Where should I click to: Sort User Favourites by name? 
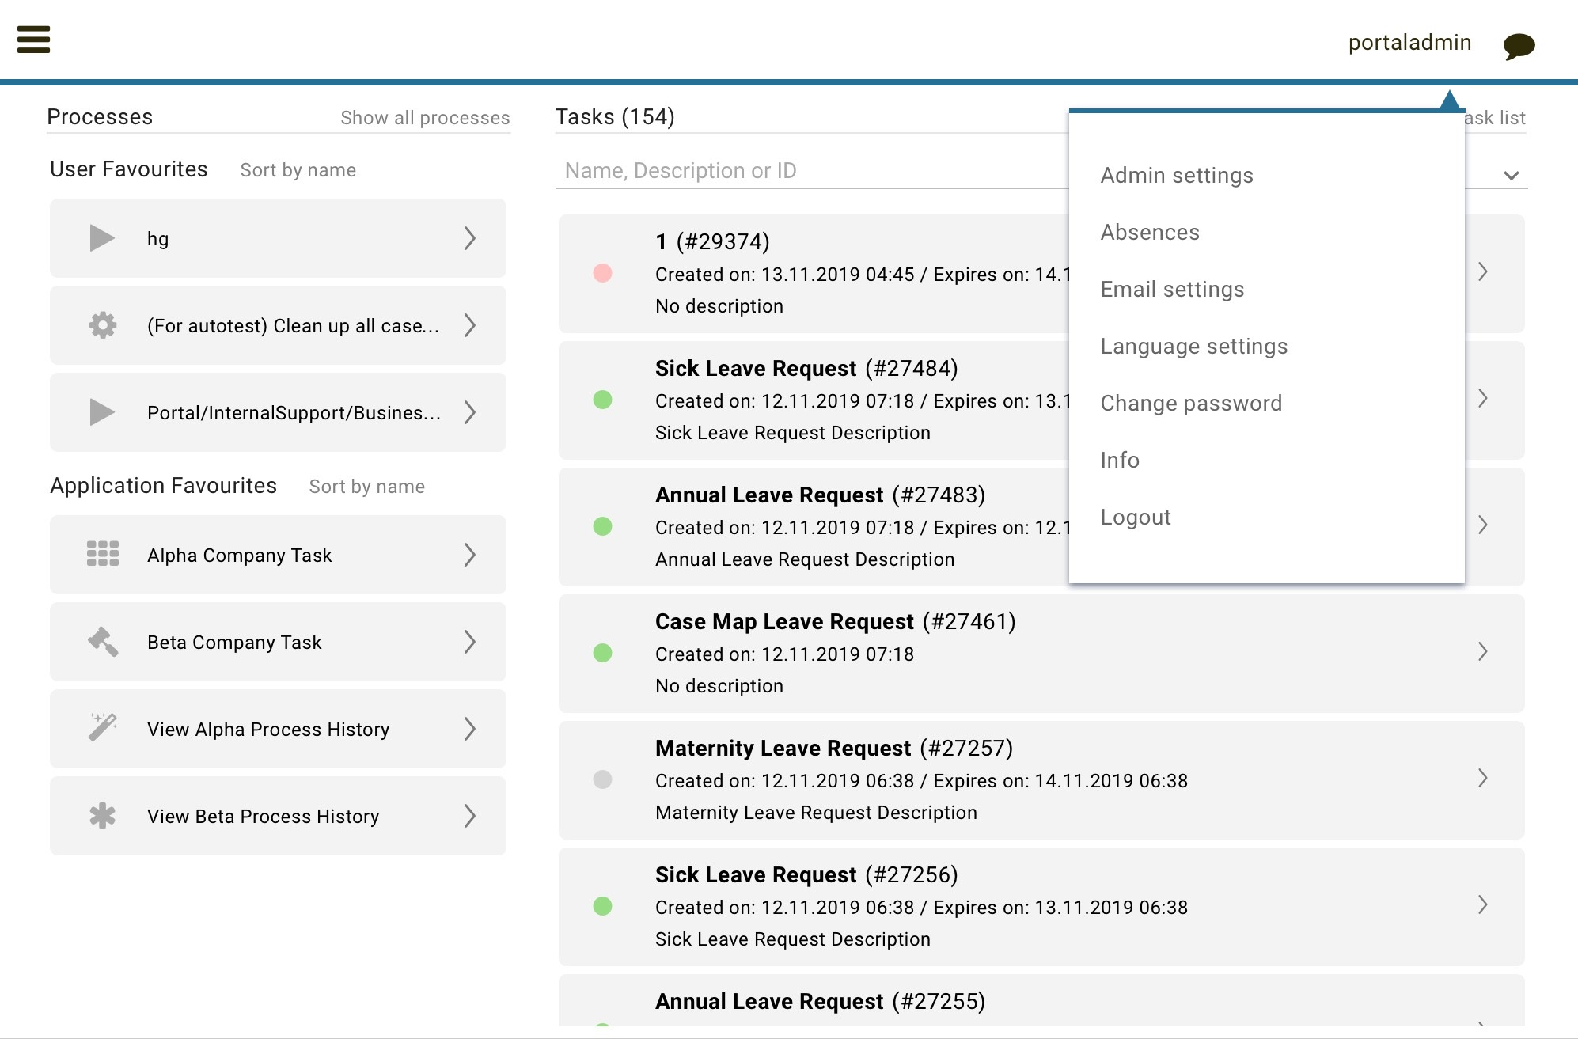tap(298, 170)
